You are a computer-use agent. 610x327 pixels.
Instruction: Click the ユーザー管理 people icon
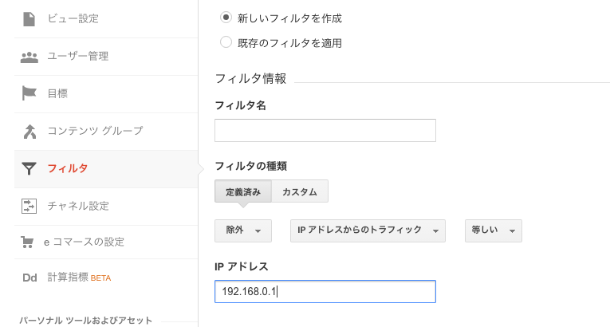(x=30, y=57)
